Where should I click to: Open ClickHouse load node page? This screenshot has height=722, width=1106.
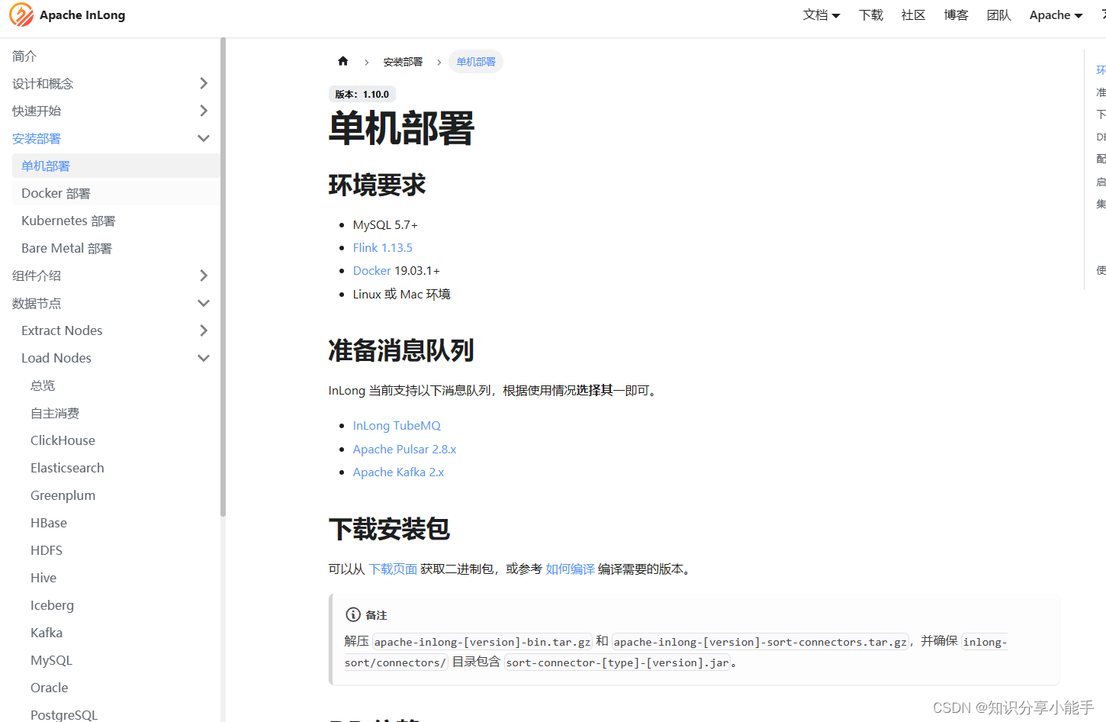[63, 440]
